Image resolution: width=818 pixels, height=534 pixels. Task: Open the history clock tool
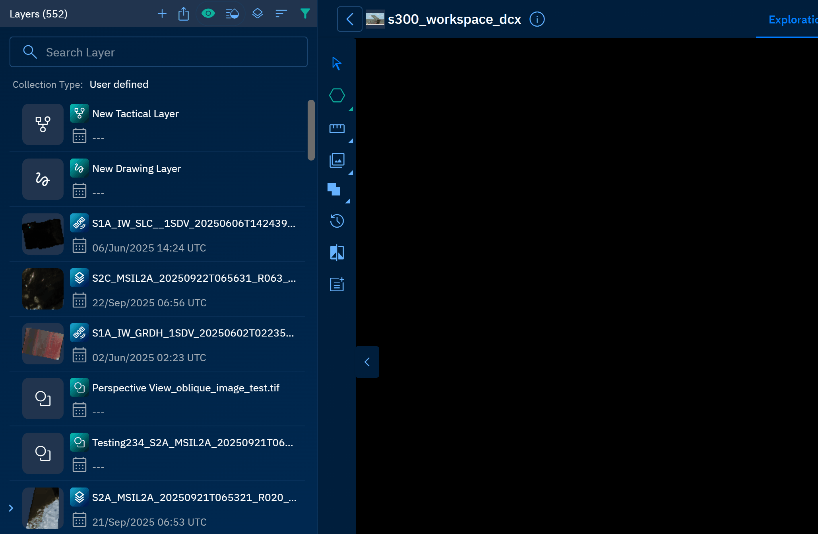coord(337,221)
